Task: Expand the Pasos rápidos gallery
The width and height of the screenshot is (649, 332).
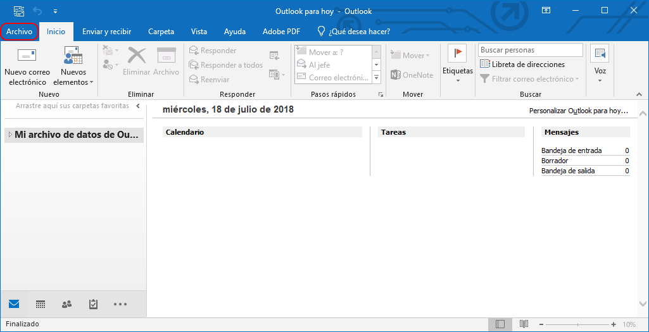Action: [376, 78]
